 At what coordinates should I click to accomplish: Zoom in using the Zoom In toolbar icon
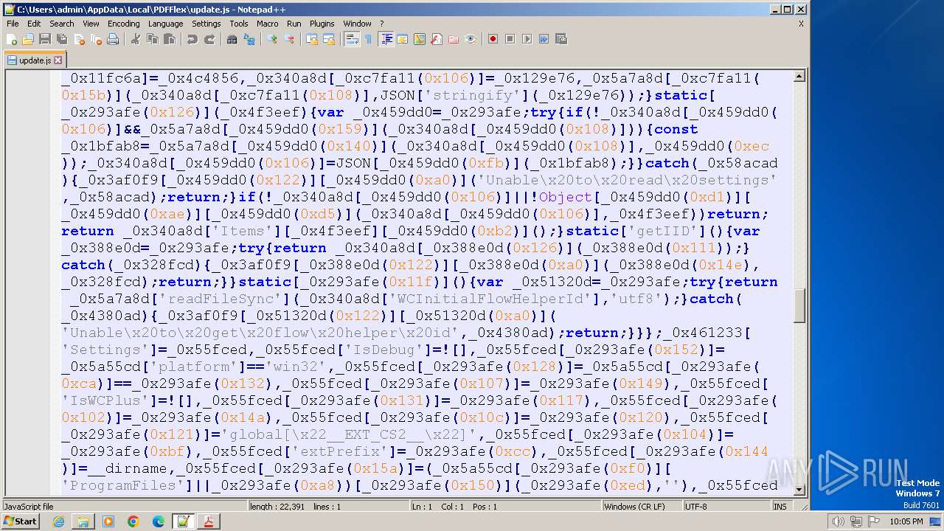pos(271,39)
